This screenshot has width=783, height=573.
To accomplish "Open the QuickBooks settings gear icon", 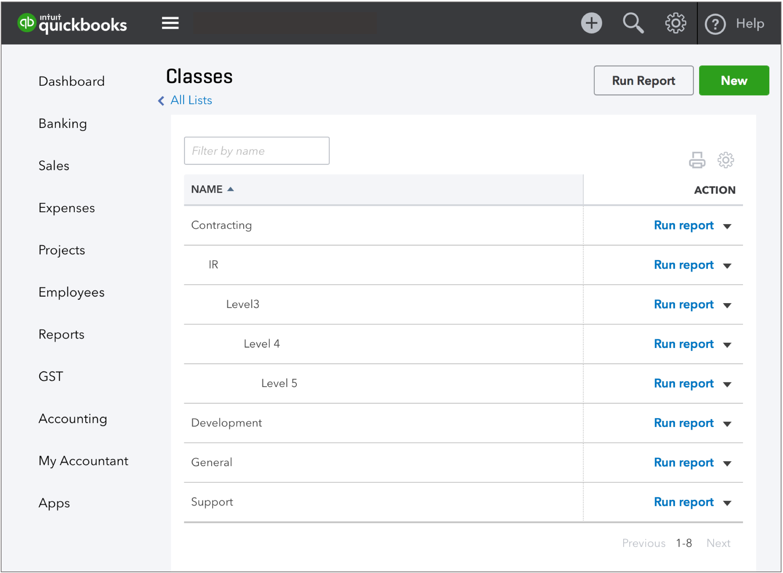I will 675,23.
